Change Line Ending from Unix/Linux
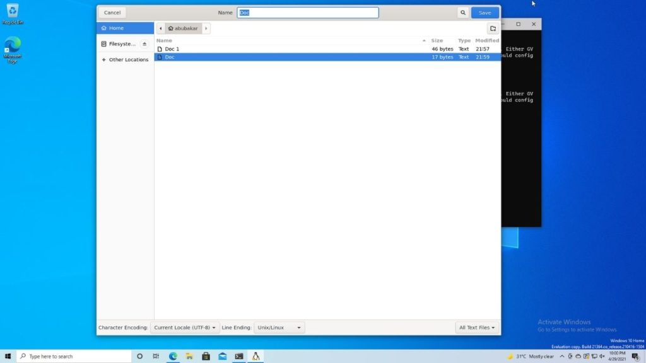This screenshot has height=363, width=646. [279, 327]
